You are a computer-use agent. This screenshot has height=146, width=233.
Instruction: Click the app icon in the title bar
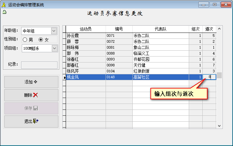coord(4,5)
